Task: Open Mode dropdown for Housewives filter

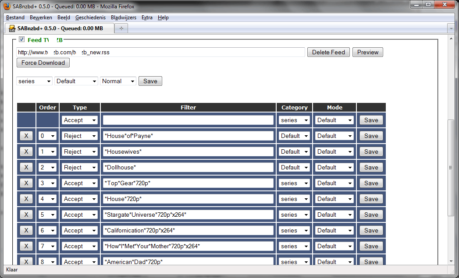Action: click(x=334, y=152)
